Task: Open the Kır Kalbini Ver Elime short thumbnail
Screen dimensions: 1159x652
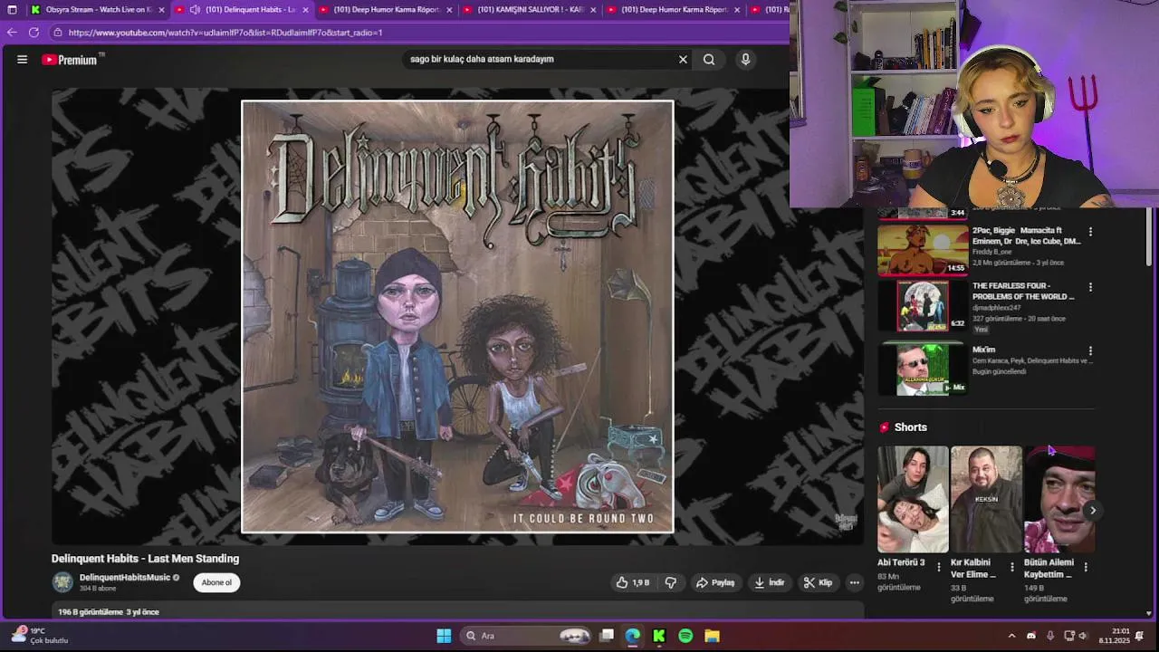Action: [986, 499]
